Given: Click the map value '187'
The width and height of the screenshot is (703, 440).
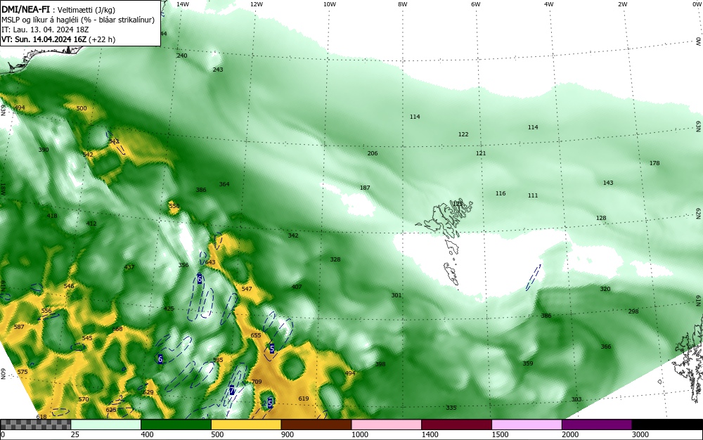Looking at the screenshot, I should pyautogui.click(x=365, y=187).
